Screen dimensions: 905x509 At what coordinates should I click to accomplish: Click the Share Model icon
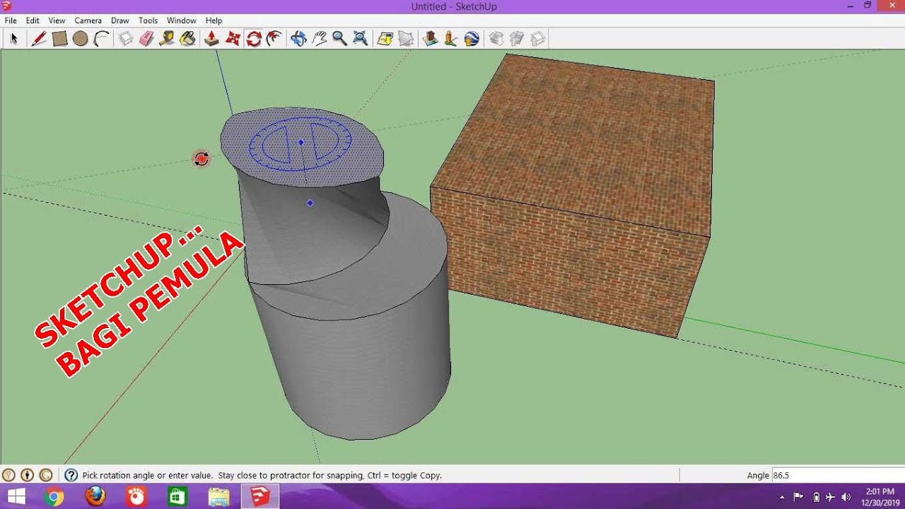pos(406,38)
